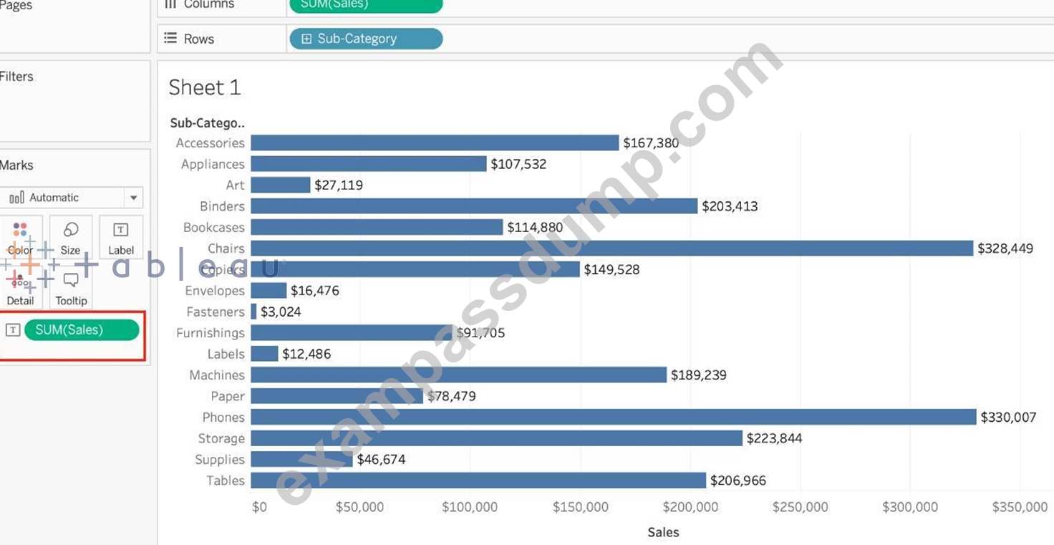Viewport: 1054px width, 545px height.
Task: Click the plus icon on Sub-Category pill
Action: (306, 39)
